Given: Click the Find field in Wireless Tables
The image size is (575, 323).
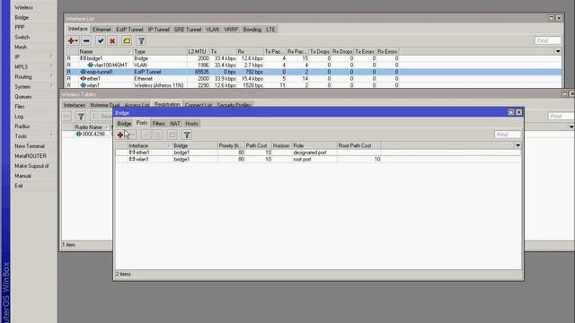Looking at the screenshot, I should 561,116.
